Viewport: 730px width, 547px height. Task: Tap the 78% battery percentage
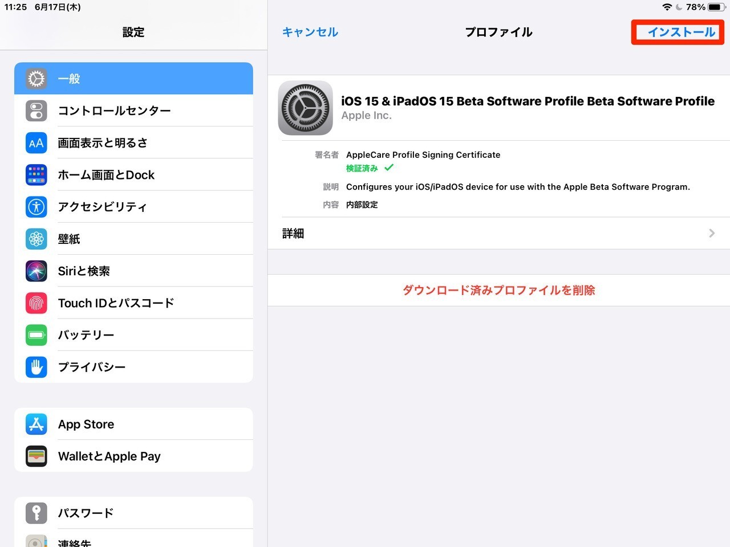[696, 7]
